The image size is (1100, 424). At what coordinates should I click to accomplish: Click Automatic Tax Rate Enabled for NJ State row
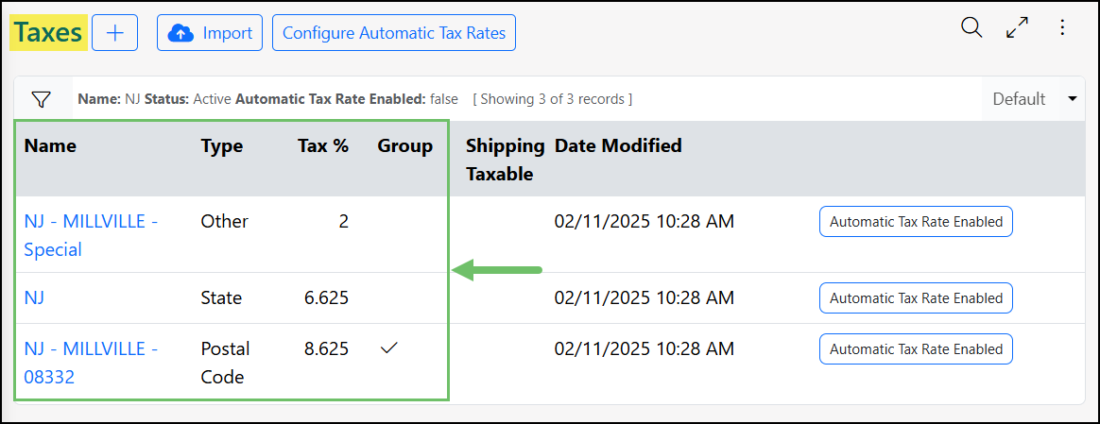coord(917,297)
